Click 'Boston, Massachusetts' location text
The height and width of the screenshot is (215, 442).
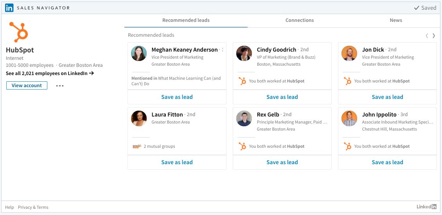278,64
